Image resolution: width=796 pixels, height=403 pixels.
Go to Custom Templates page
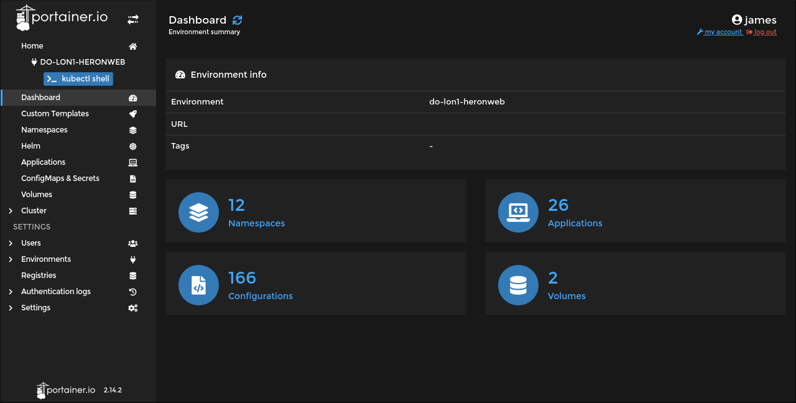point(55,114)
